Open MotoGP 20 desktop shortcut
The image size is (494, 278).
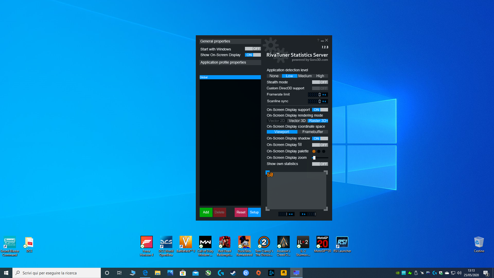tap(322, 244)
